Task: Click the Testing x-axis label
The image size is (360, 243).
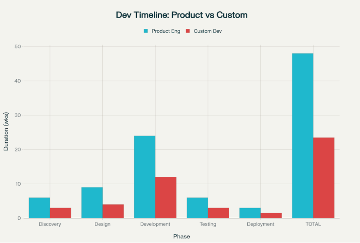Action: coord(208,224)
